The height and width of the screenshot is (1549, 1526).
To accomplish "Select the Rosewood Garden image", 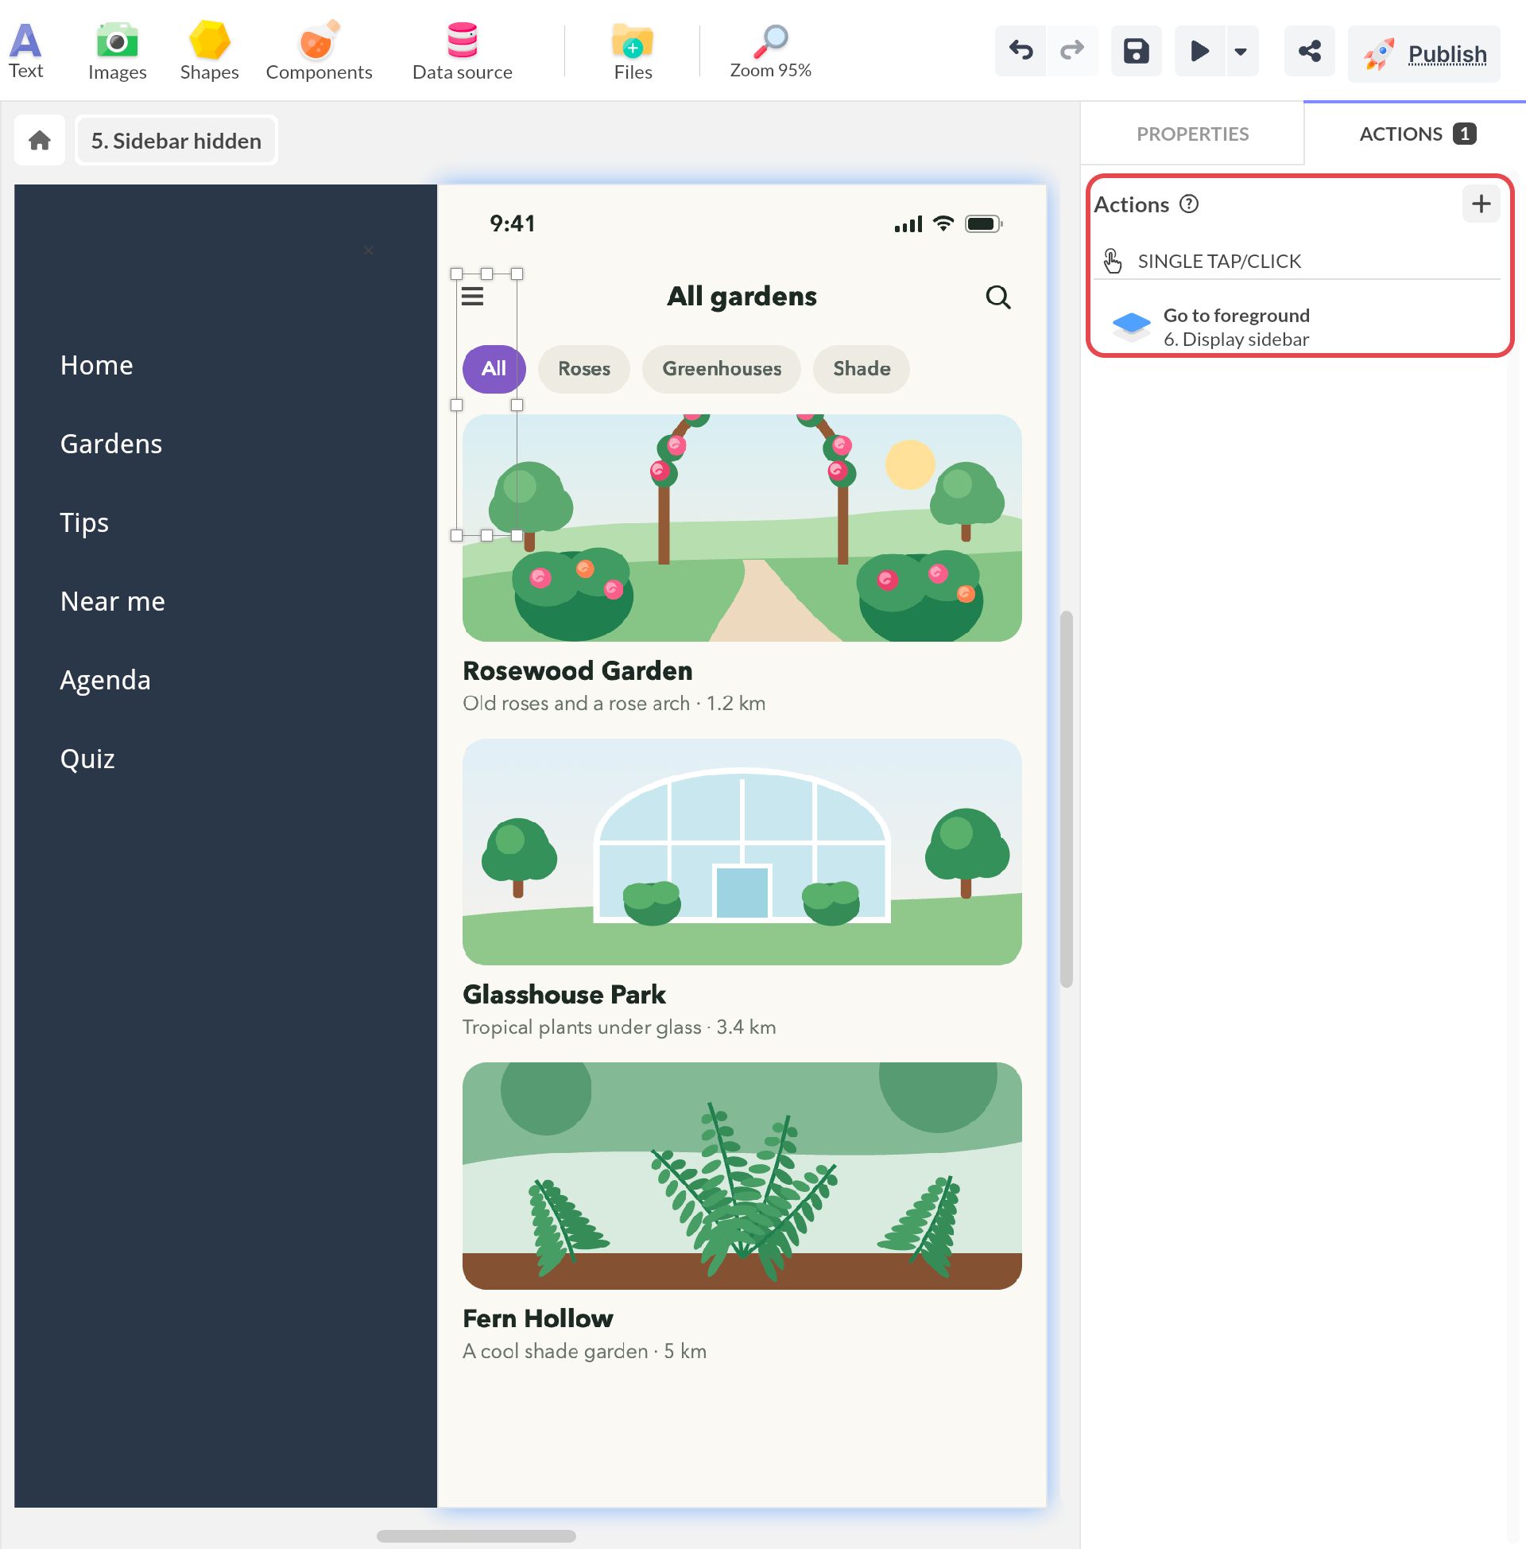I will pyautogui.click(x=742, y=527).
